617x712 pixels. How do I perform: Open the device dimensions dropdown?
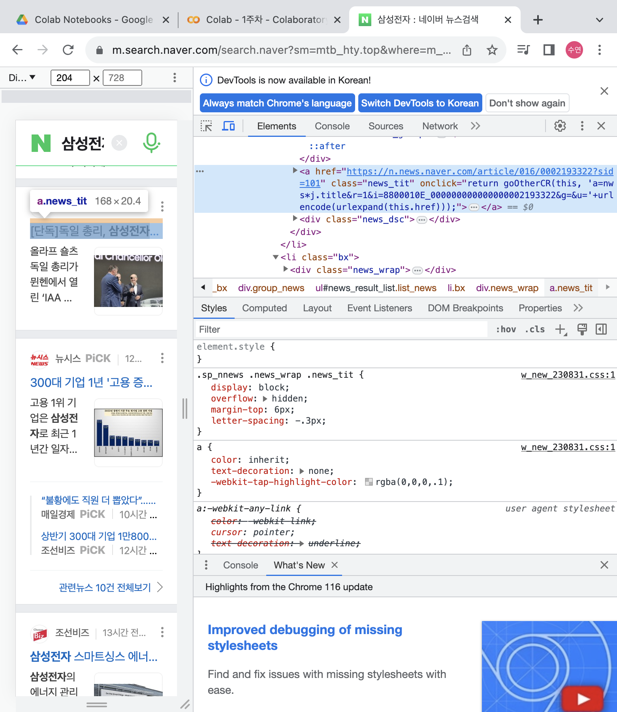23,78
